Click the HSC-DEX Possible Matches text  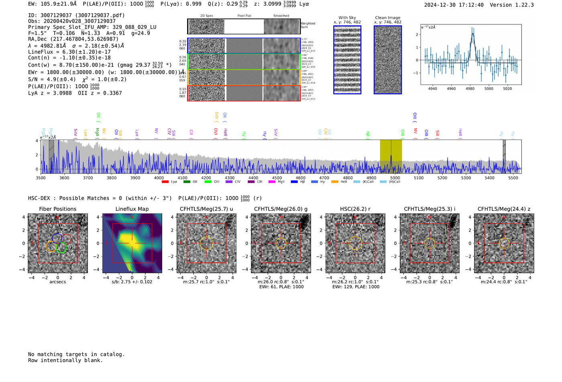tap(100, 198)
